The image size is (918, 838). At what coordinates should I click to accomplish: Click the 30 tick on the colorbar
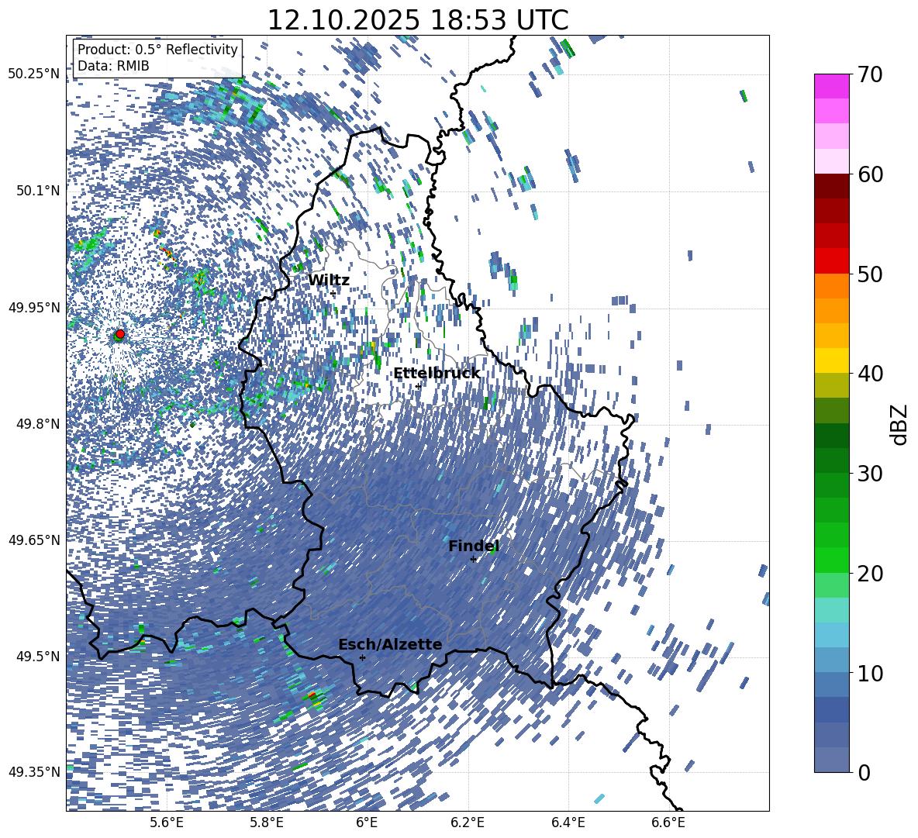tap(870, 474)
